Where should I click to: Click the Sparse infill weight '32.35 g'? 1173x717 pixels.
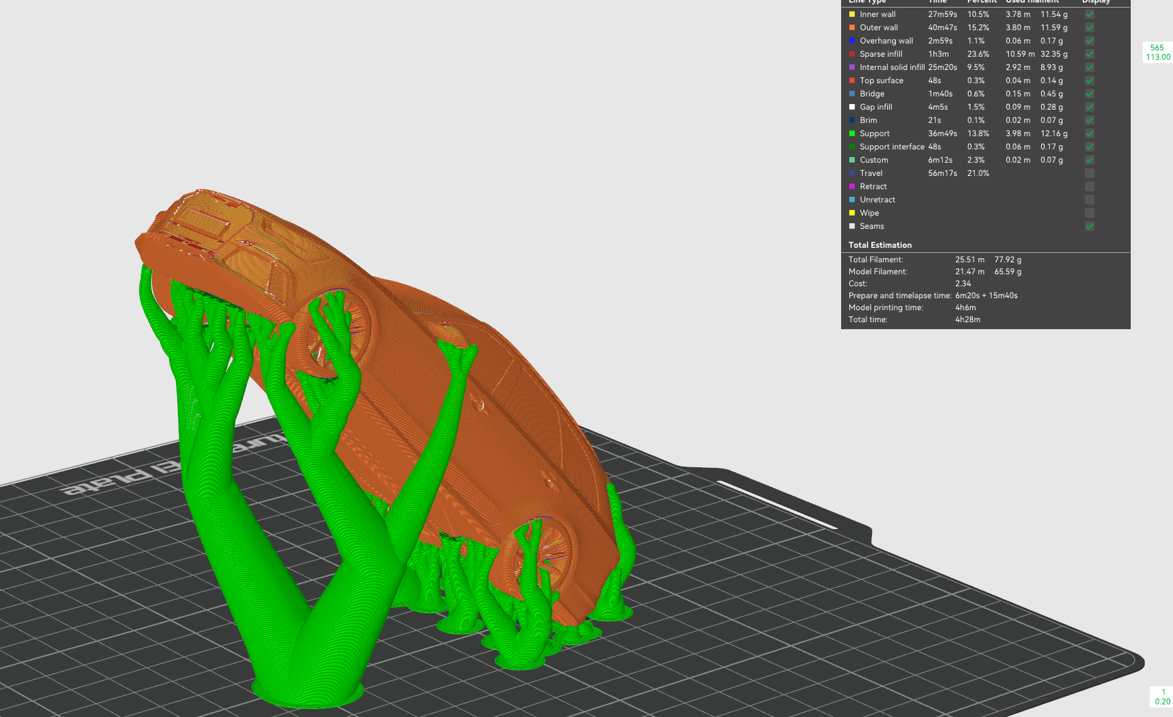[x=1054, y=54]
